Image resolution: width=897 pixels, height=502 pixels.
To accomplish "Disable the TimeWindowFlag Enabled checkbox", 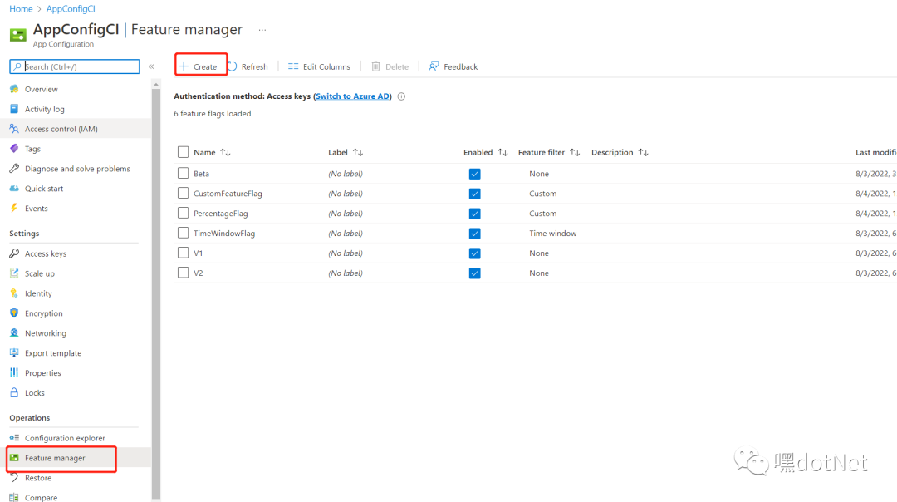I will (475, 234).
